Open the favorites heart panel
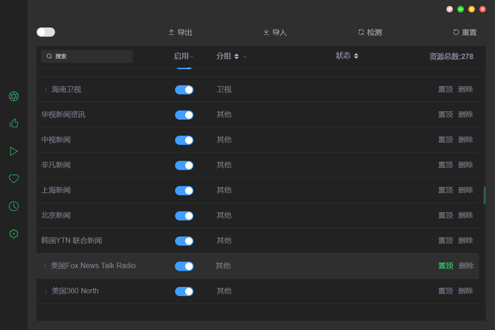The width and height of the screenshot is (495, 330). 13,179
